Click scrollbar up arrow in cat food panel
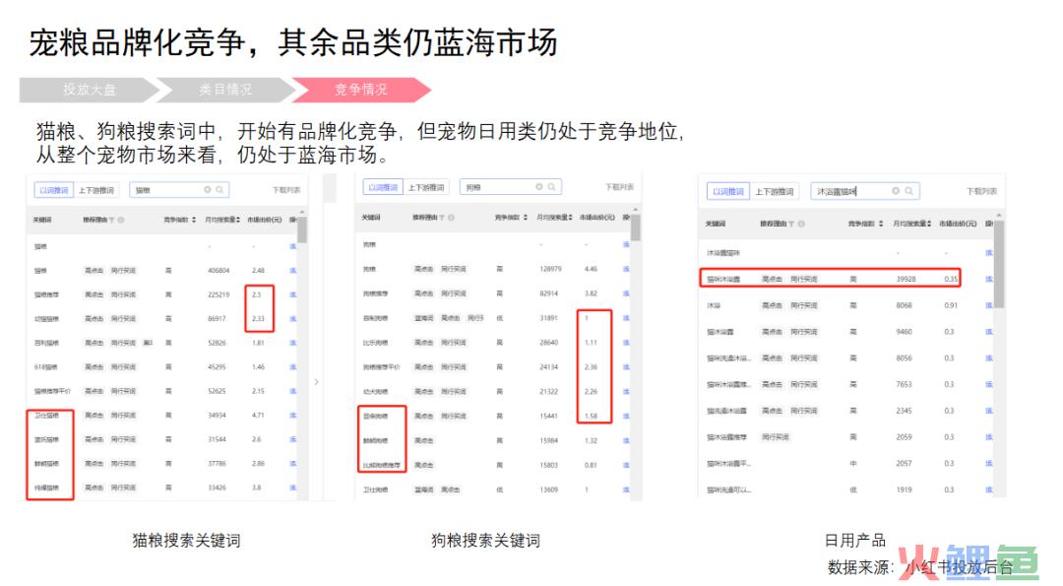Viewport: 1063px width, 586px height. click(x=302, y=213)
